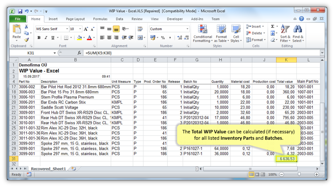The image size is (334, 187).
Task: Switch to the Data ribbon tab
Action: (x=120, y=19)
